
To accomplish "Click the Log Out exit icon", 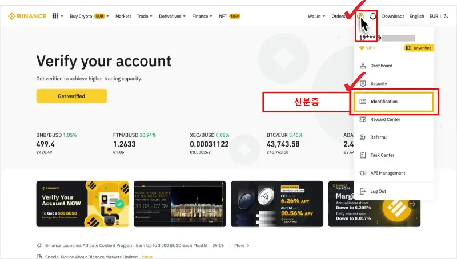I will [363, 191].
